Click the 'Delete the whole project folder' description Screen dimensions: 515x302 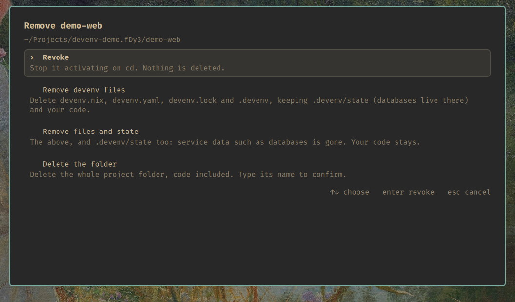click(188, 174)
